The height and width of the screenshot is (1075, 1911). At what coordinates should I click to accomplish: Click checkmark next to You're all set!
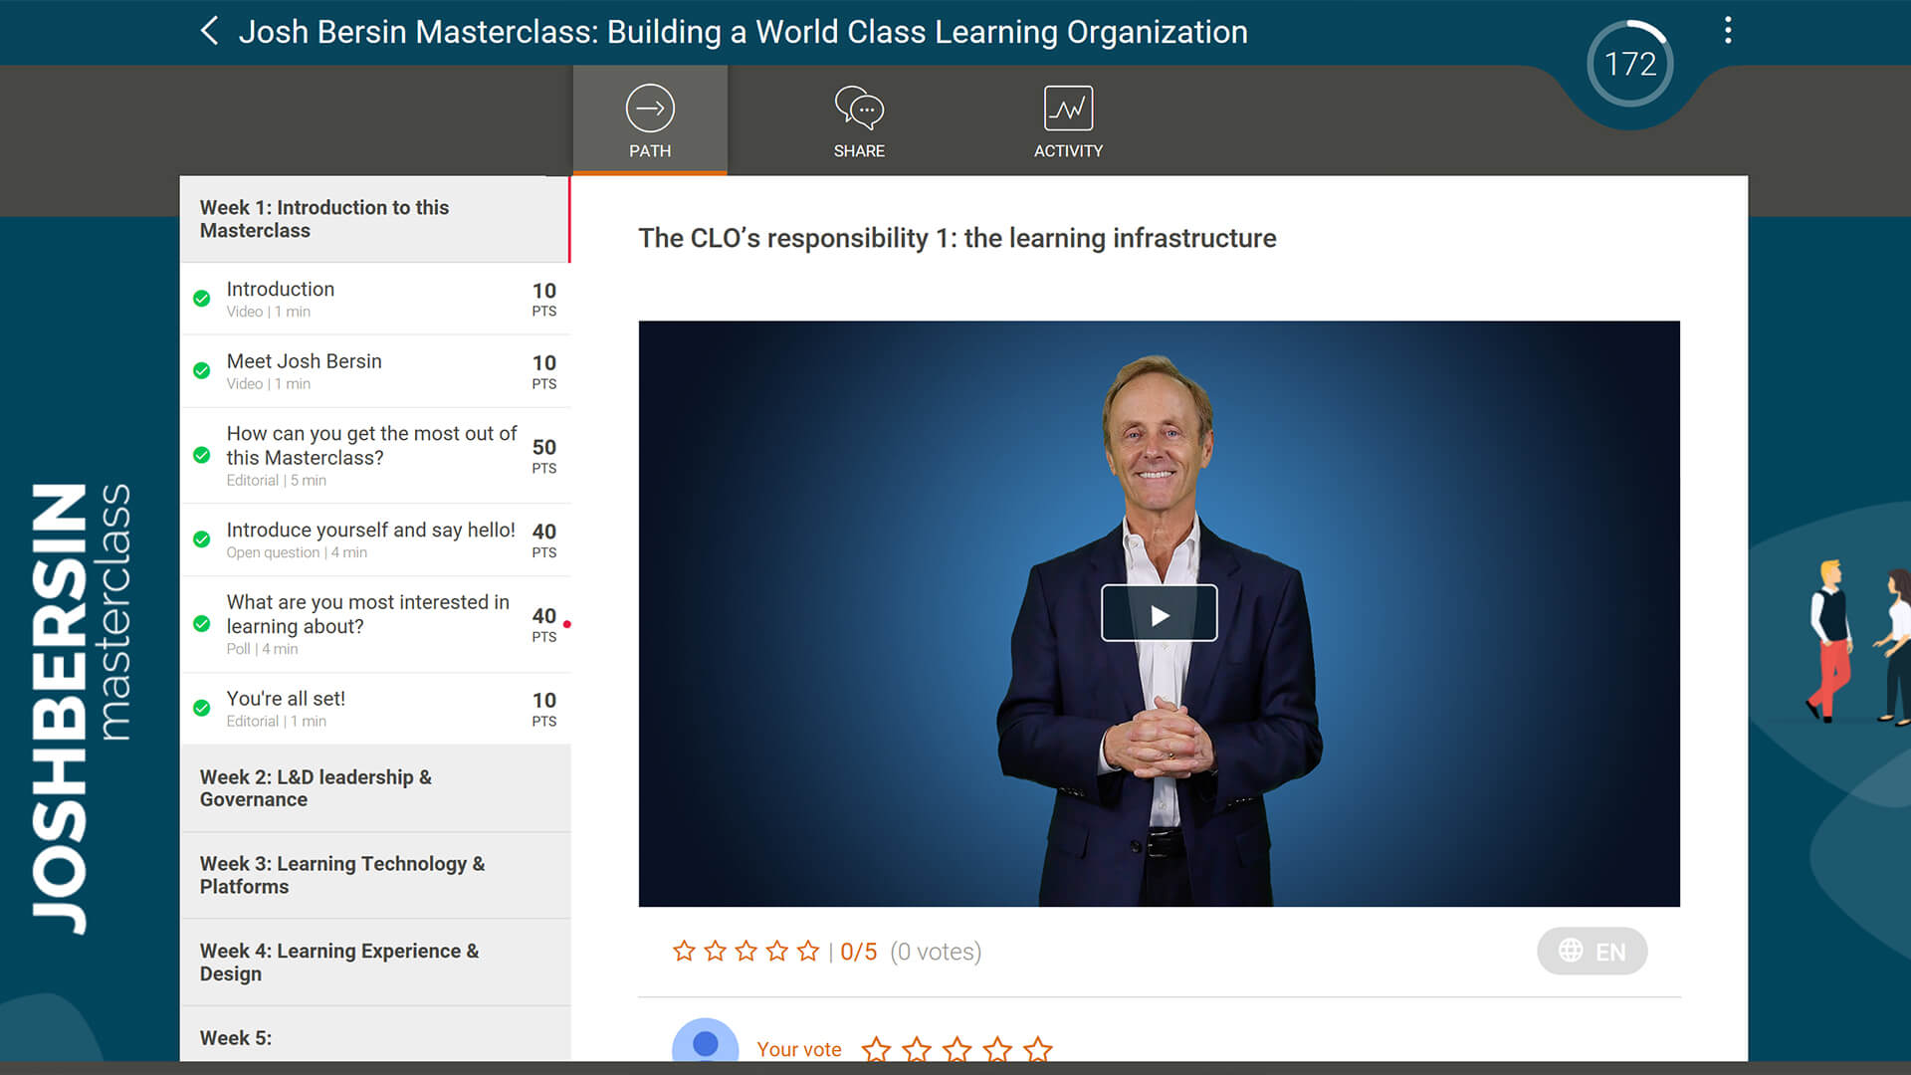point(202,709)
